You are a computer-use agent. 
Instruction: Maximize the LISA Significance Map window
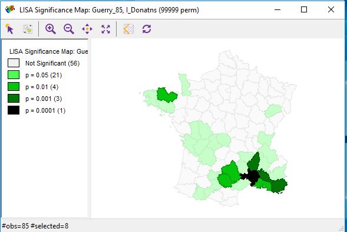coord(304,9)
